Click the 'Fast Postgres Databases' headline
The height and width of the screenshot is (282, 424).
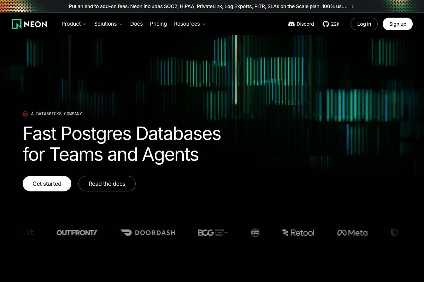[x=122, y=134]
